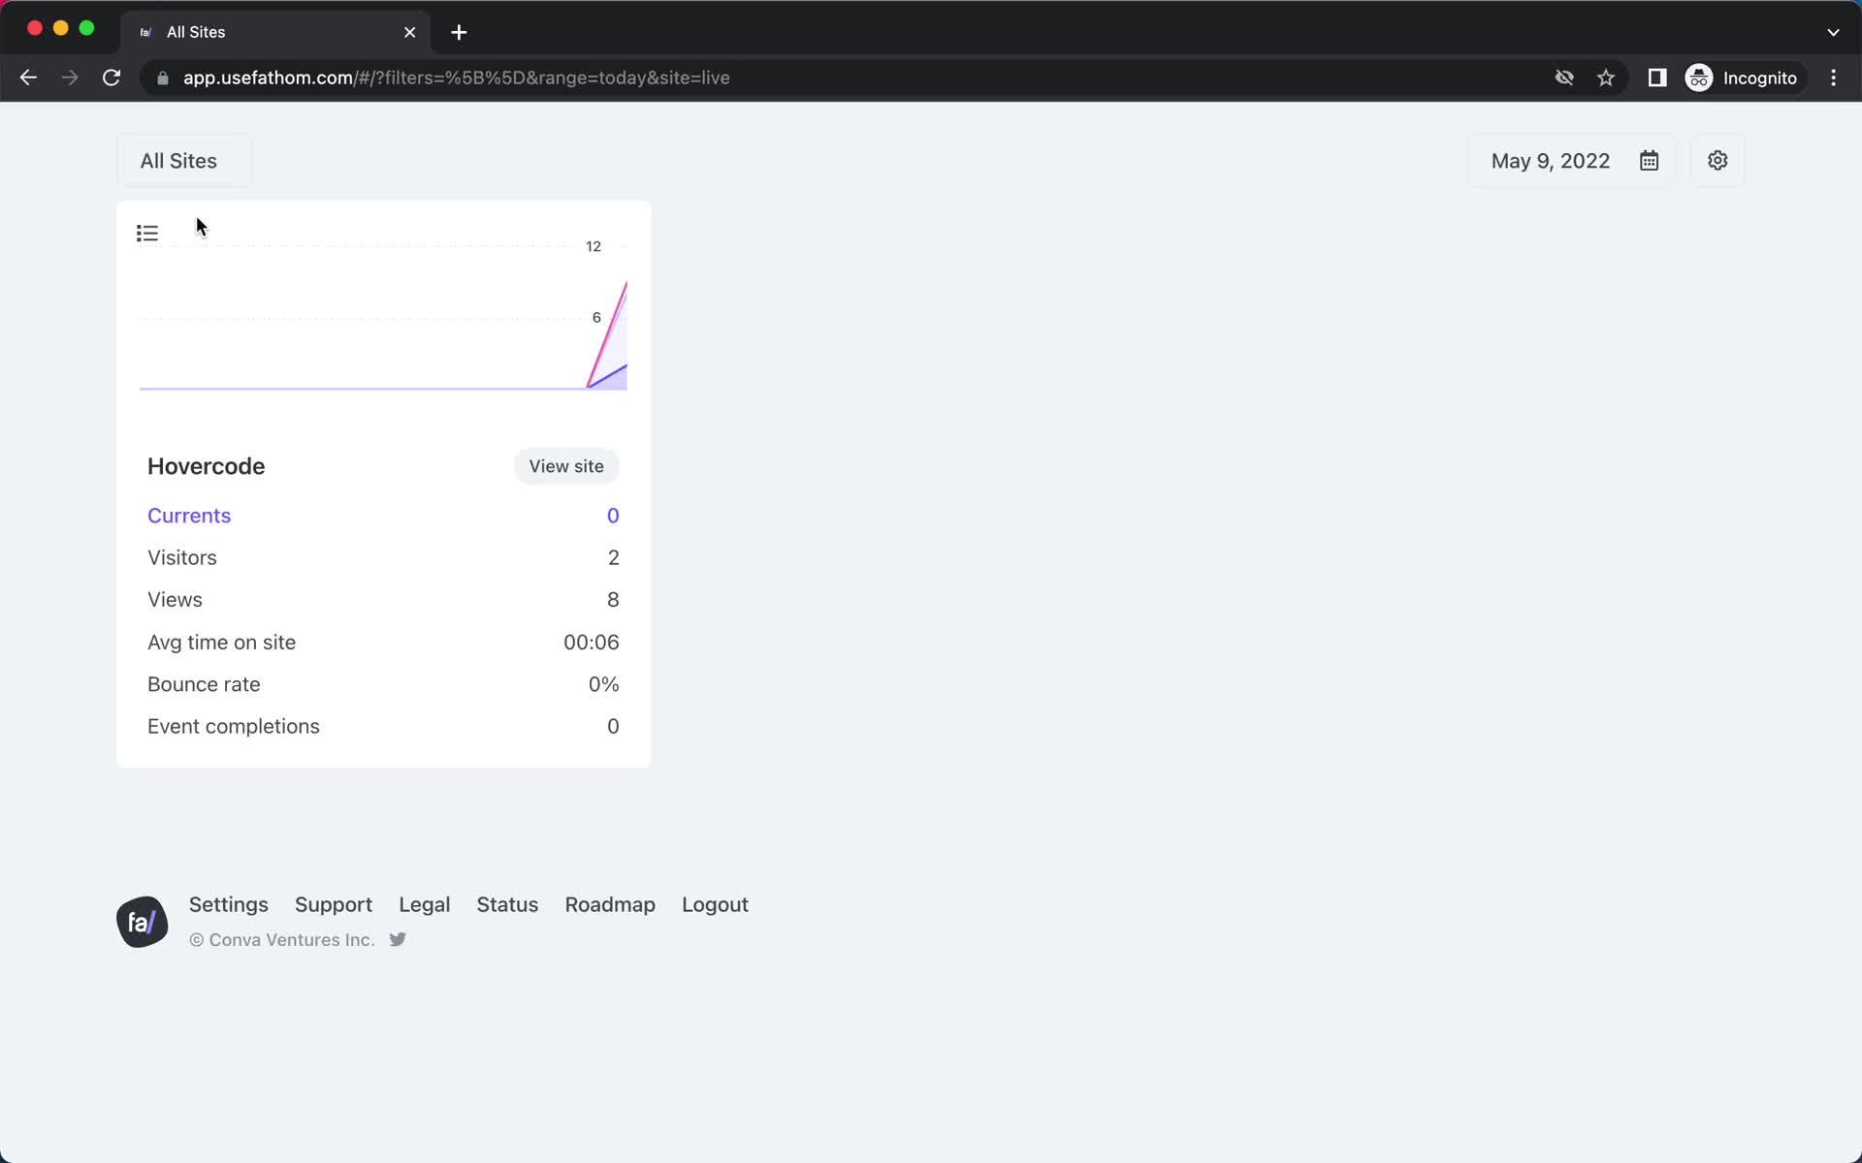Open Settings in the footer
The image size is (1862, 1163).
(228, 904)
